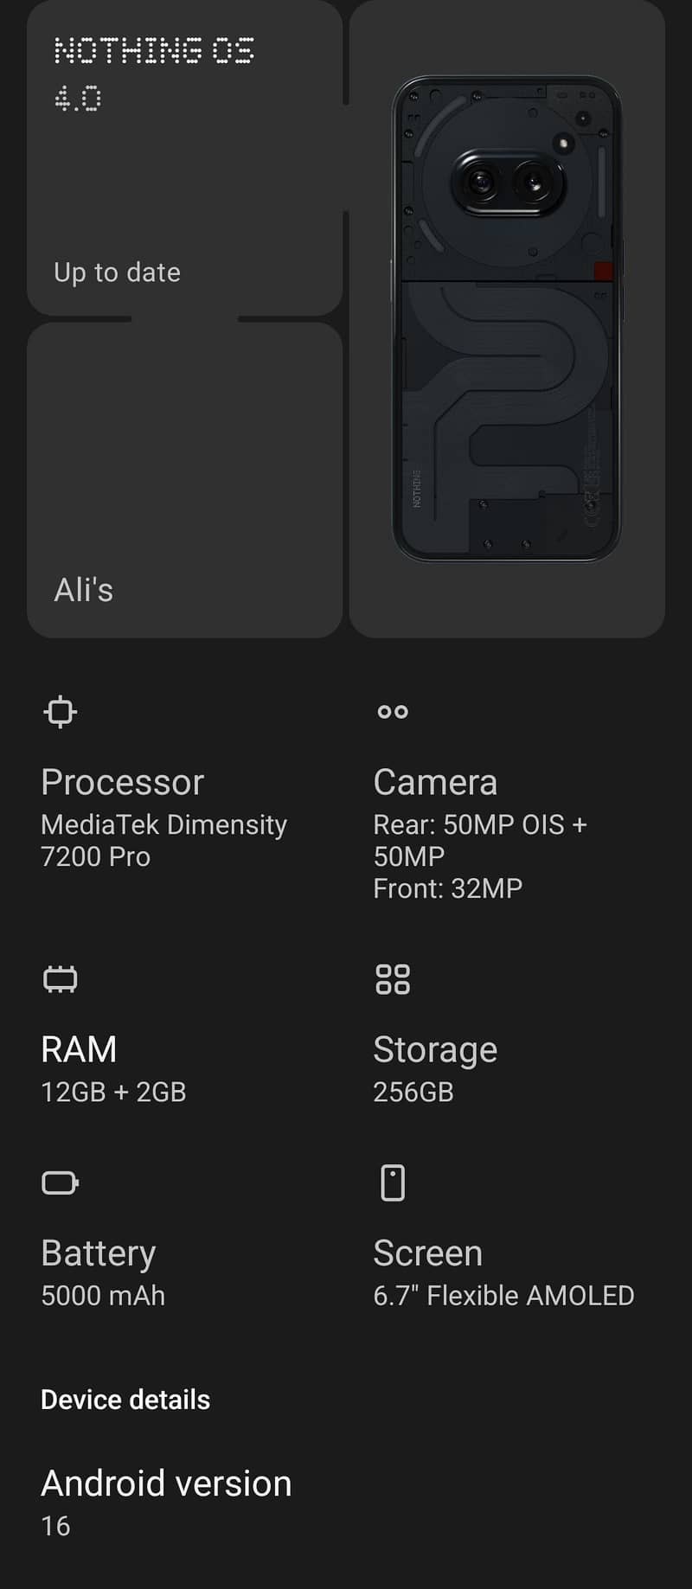This screenshot has width=692, height=1589.
Task: Tap the Nothing phone back image
Action: click(x=507, y=318)
